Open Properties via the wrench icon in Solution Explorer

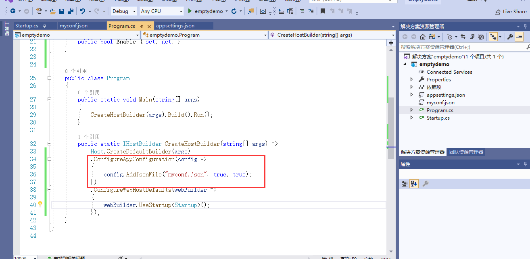coord(510,36)
